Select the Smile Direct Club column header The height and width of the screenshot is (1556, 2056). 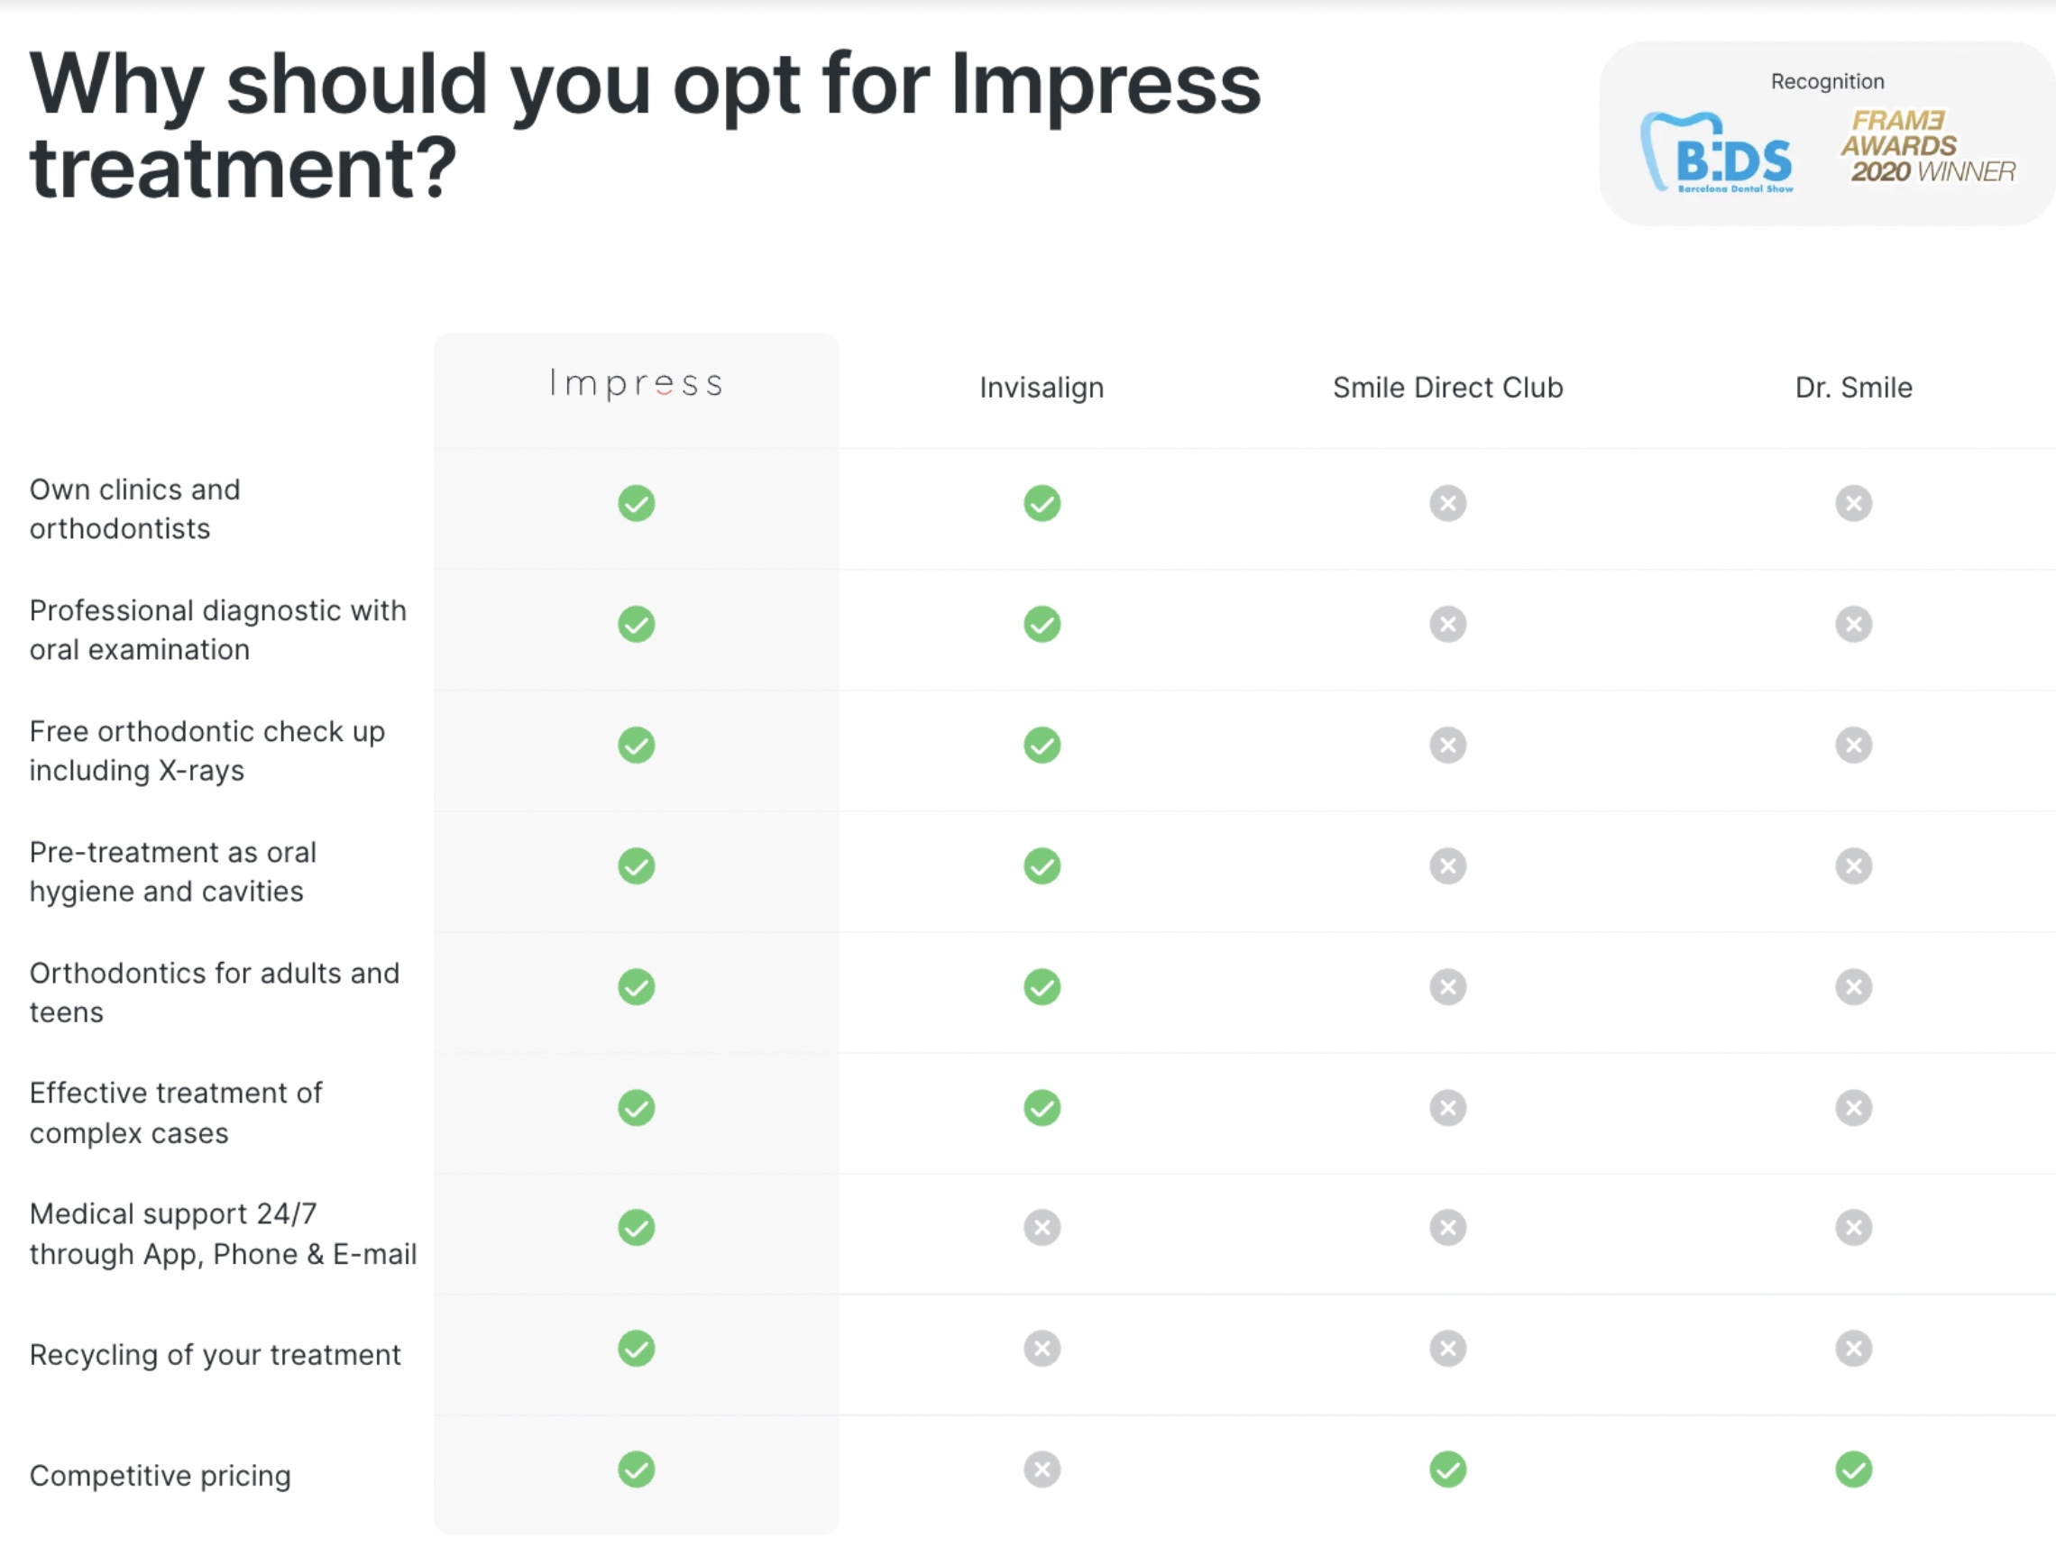1447,388
